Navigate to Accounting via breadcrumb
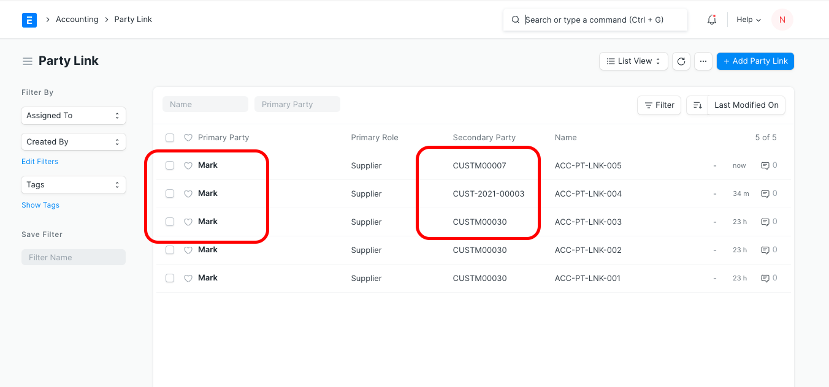829x387 pixels. (x=77, y=19)
